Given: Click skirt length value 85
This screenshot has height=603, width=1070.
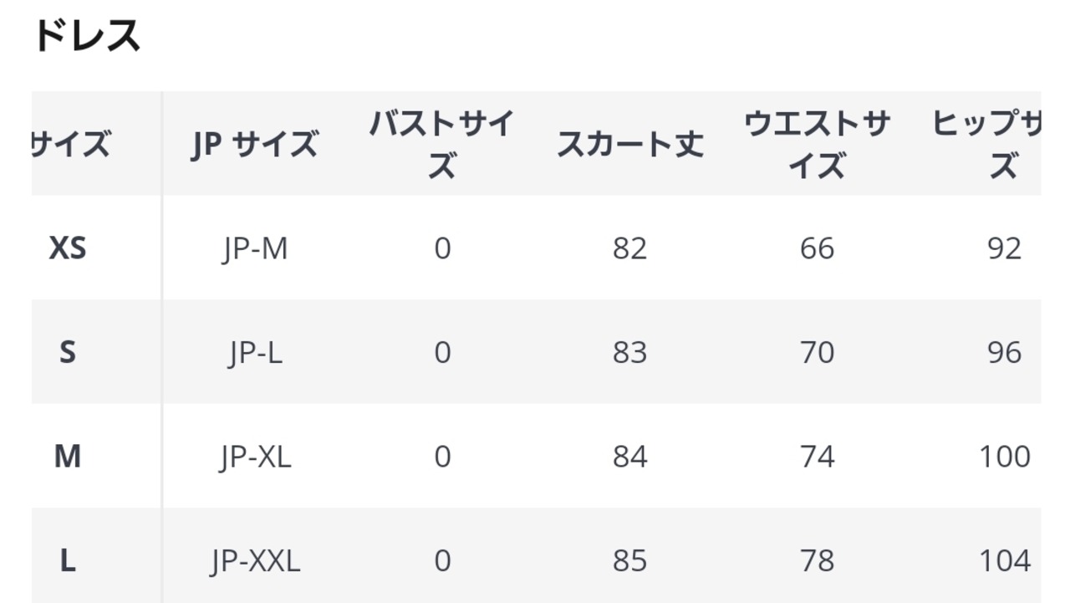Looking at the screenshot, I should tap(629, 560).
